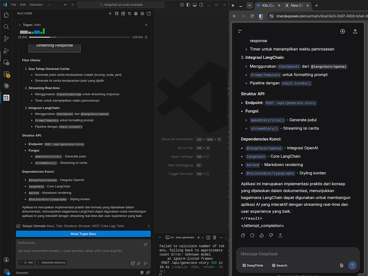The width and height of the screenshot is (368, 276).
Task: Open Kilo Code profile icon
Action: [x=136, y=13]
